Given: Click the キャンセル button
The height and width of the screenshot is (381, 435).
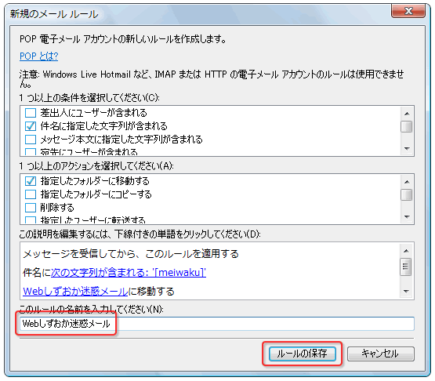Looking at the screenshot, I should coord(381,354).
